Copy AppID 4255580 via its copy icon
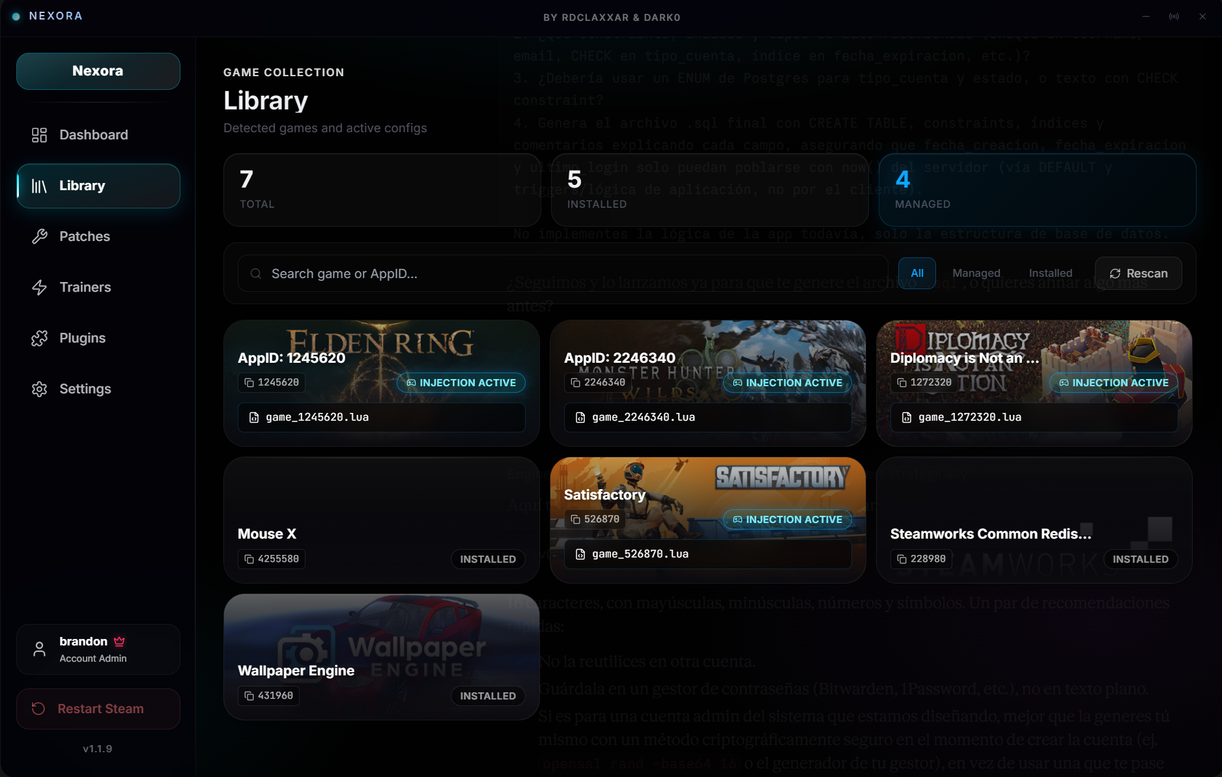The height and width of the screenshot is (777, 1222). [249, 559]
